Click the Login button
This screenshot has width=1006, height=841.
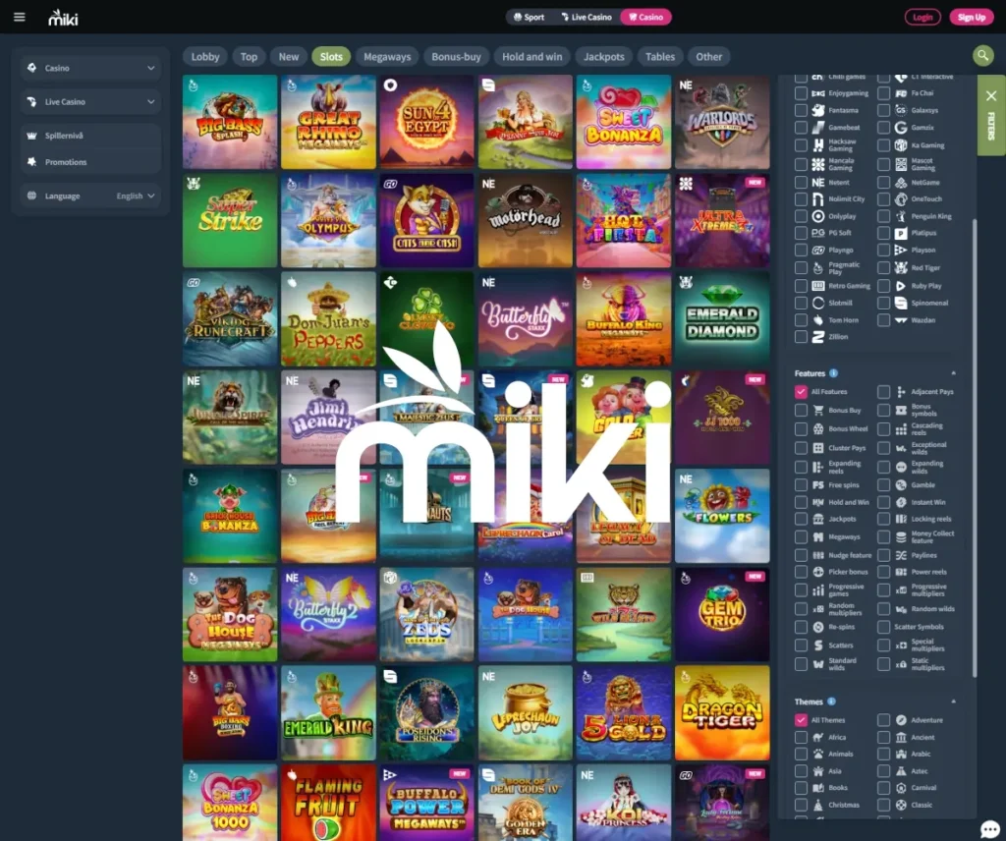922,17
